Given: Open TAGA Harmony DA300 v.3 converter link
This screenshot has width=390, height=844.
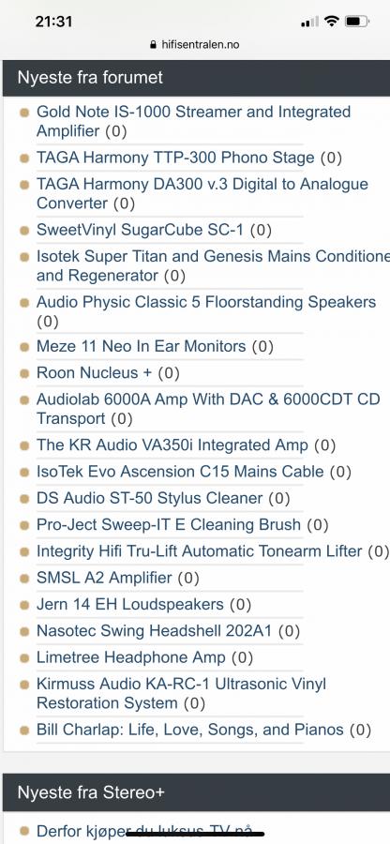Looking at the screenshot, I should pyautogui.click(x=202, y=193).
